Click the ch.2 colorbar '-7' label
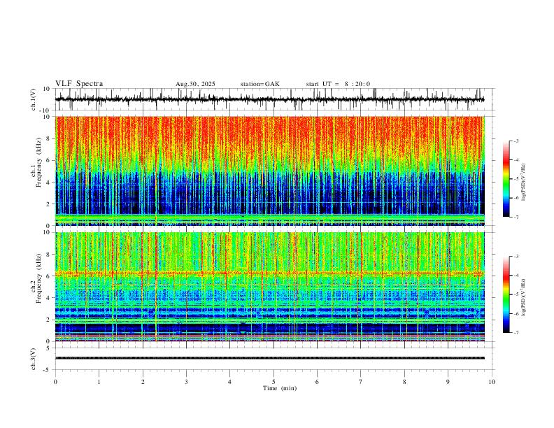 (516, 333)
